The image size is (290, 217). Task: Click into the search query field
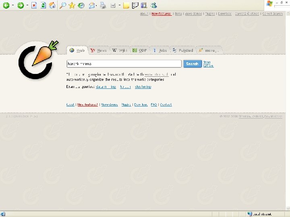pyautogui.click(x=124, y=64)
